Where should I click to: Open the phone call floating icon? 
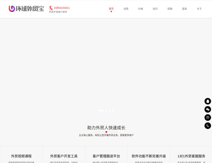click(208, 126)
